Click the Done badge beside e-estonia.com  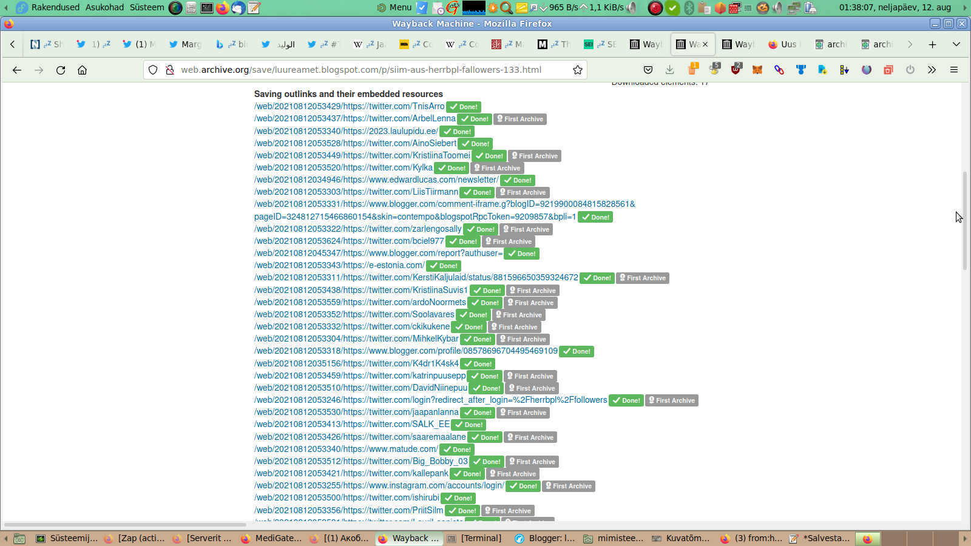point(444,266)
